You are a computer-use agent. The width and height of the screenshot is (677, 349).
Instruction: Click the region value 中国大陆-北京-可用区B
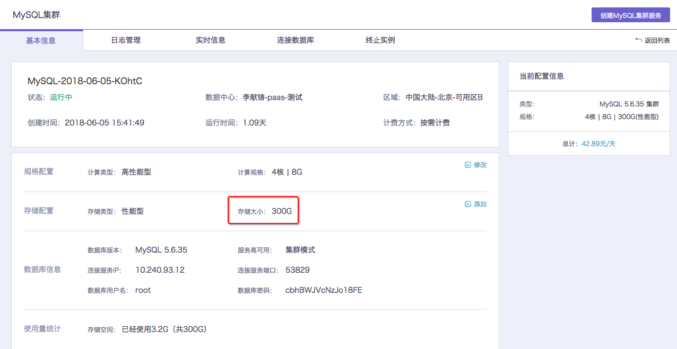point(444,97)
